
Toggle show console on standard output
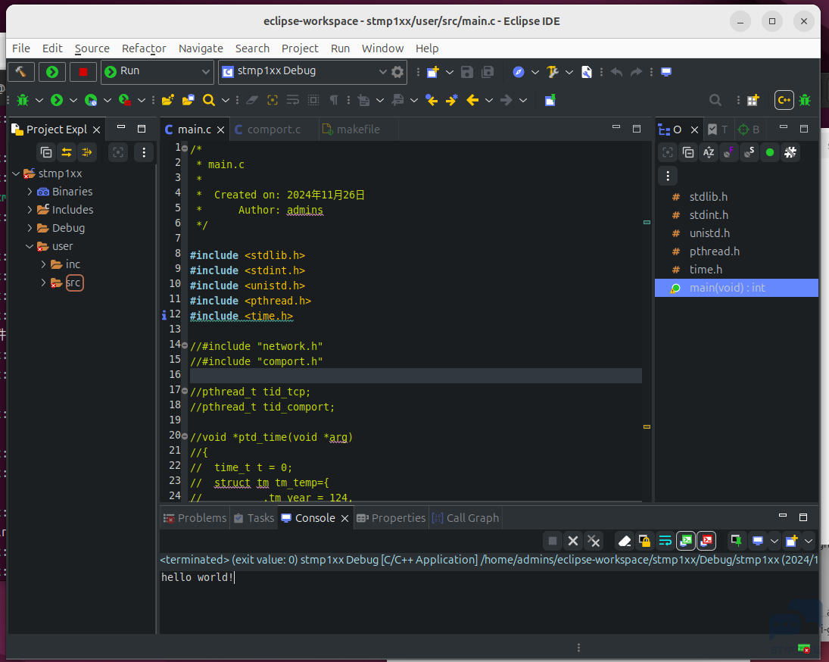point(686,541)
